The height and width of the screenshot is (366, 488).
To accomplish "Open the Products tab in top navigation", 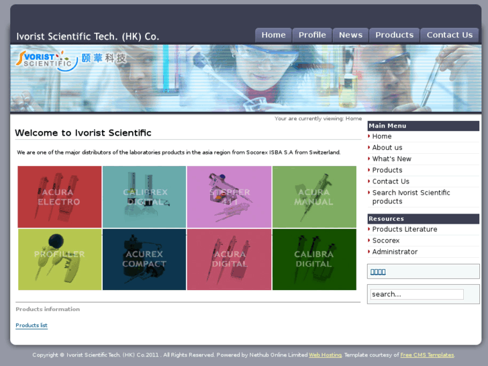I will pyautogui.click(x=394, y=35).
